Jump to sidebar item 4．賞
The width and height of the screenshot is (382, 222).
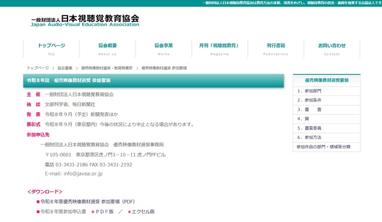[x=326, y=119]
